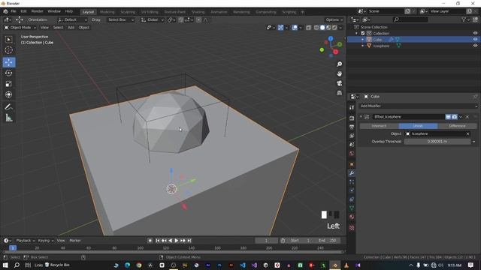The image size is (481, 270).
Task: Select the 3D Cursor tool
Action: [x=8, y=50]
